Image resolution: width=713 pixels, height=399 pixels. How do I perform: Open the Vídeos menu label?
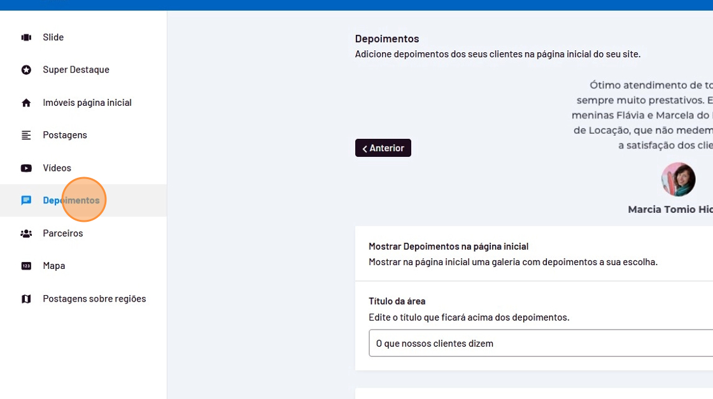click(x=57, y=168)
